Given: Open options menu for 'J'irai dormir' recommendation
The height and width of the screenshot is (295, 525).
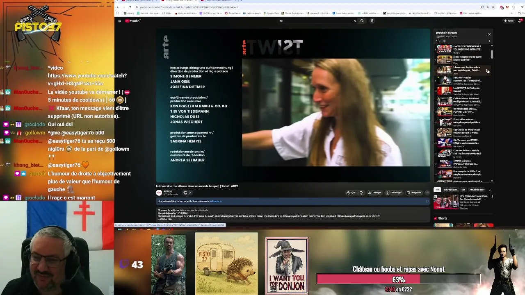Looking at the screenshot, I should [492, 197].
